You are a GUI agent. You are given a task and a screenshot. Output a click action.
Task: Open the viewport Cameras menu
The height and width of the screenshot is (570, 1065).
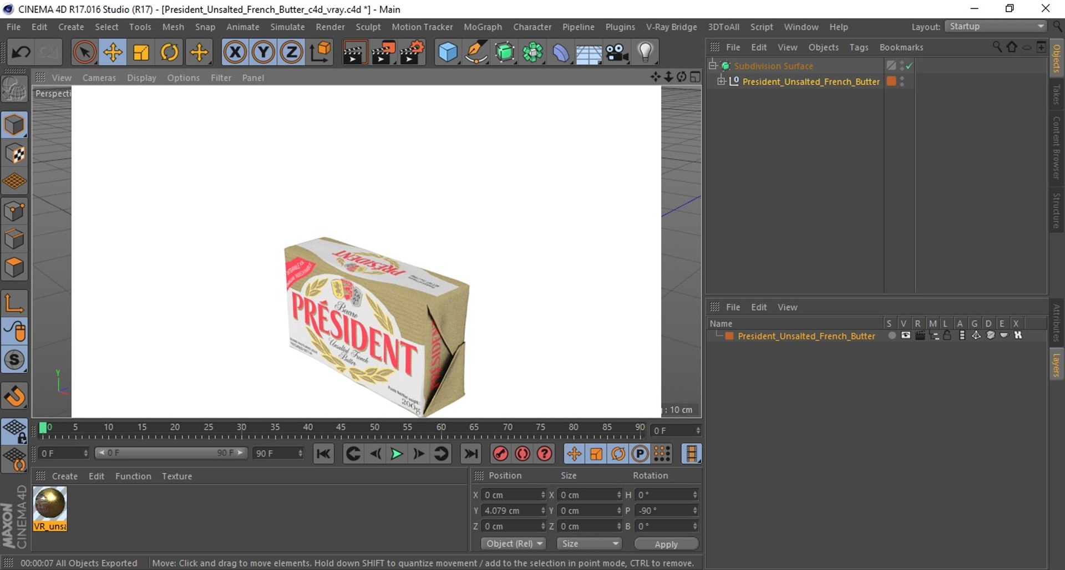pos(99,78)
